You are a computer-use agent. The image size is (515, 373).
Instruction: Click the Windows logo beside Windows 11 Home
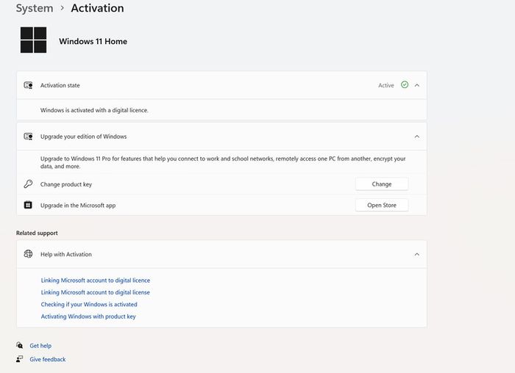[34, 40]
